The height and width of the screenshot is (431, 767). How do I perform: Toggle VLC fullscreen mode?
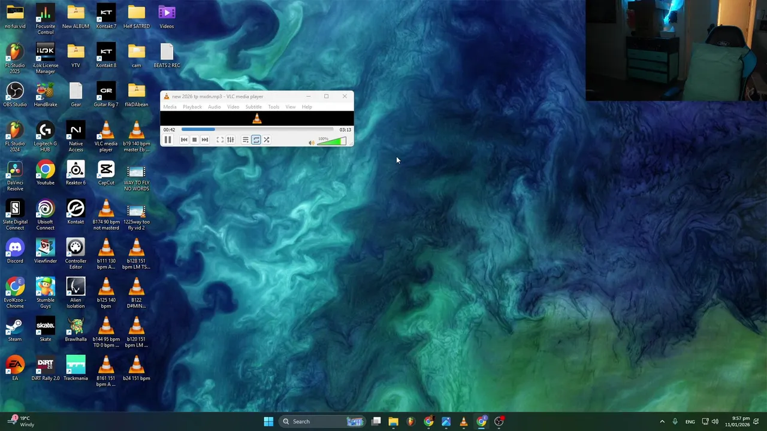[x=220, y=139]
